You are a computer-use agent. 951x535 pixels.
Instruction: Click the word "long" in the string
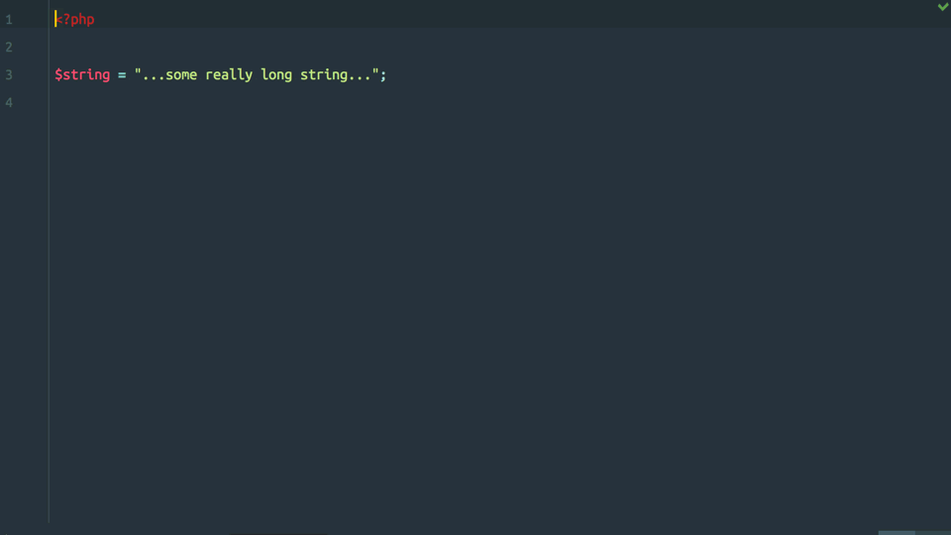276,75
